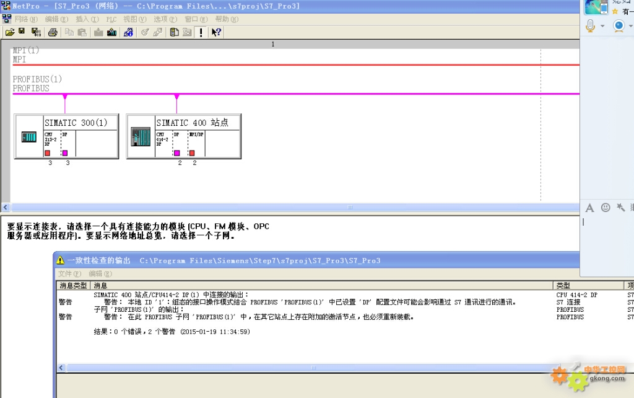Select the SIMATIC 300(1) station rack icon
The image size is (634, 398).
(29, 137)
